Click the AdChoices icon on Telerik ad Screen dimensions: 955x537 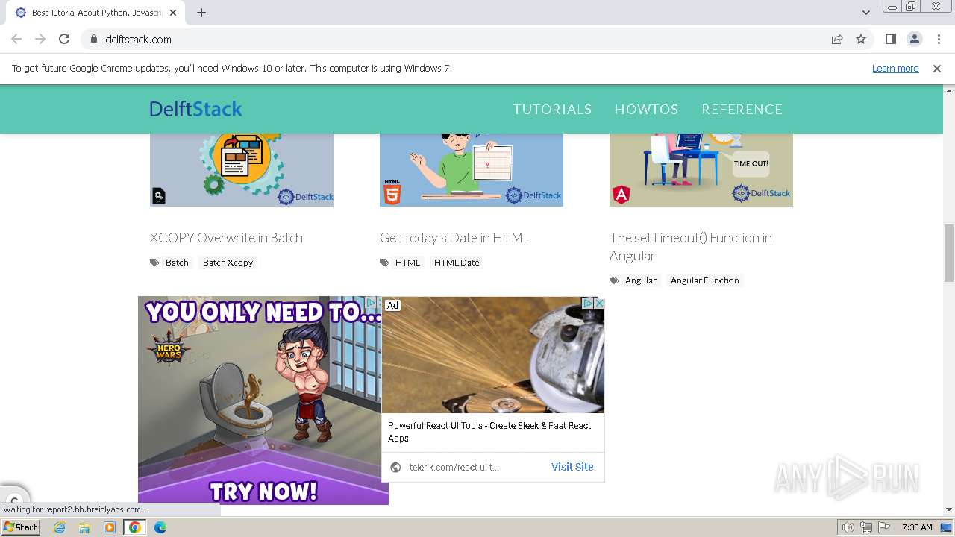click(587, 303)
